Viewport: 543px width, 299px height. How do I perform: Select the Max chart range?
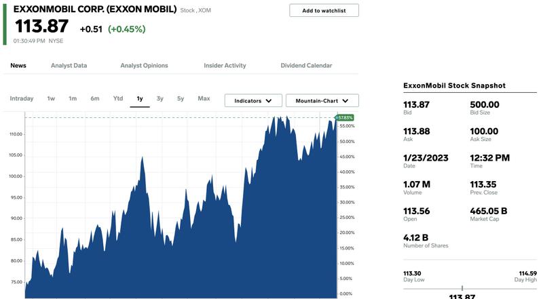coord(204,98)
